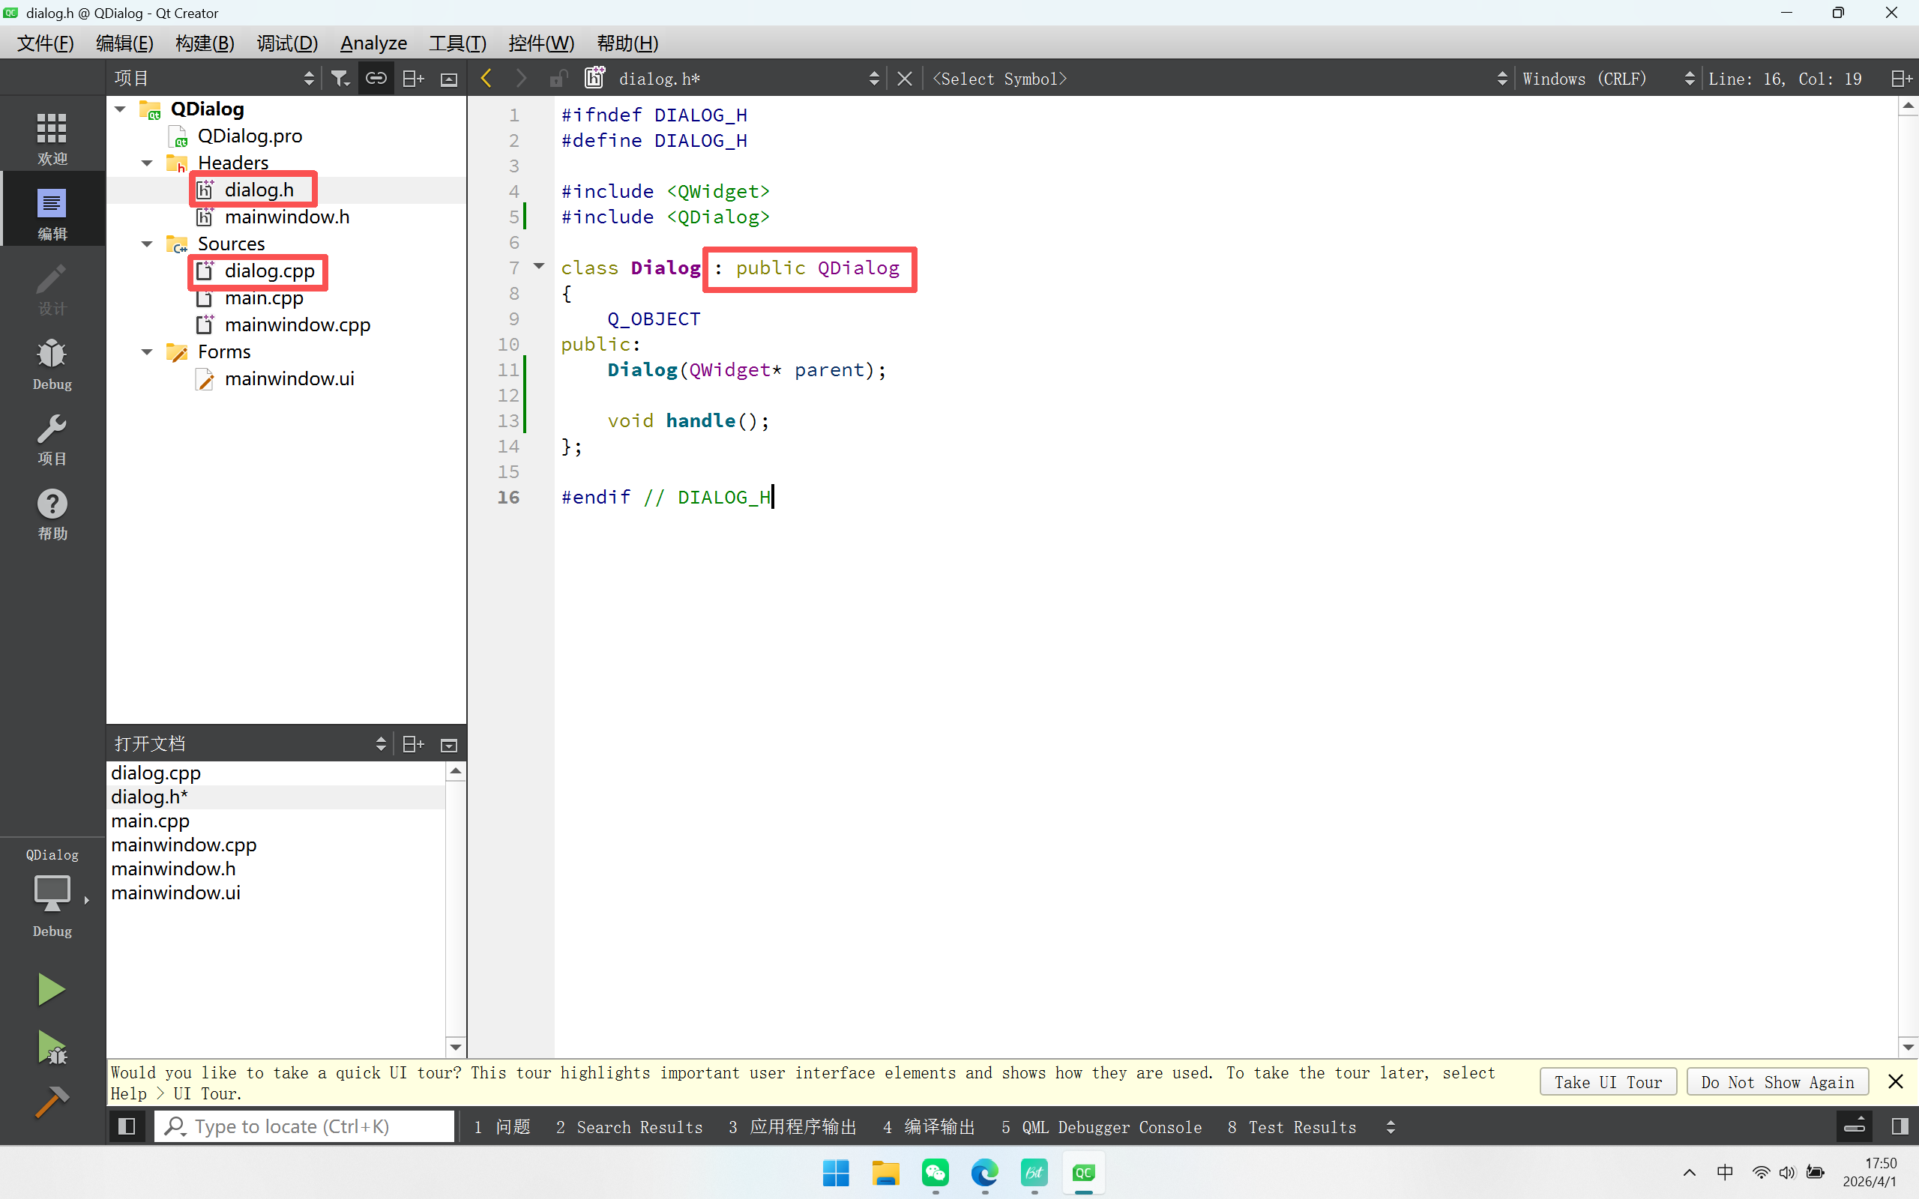Start debugging with the Run-Debug icon
Image resolution: width=1919 pixels, height=1199 pixels.
tap(52, 1048)
